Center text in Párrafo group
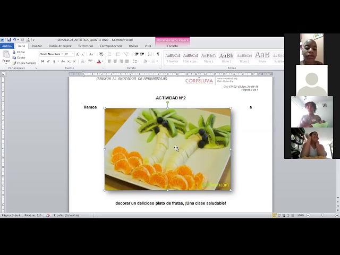 115,62
